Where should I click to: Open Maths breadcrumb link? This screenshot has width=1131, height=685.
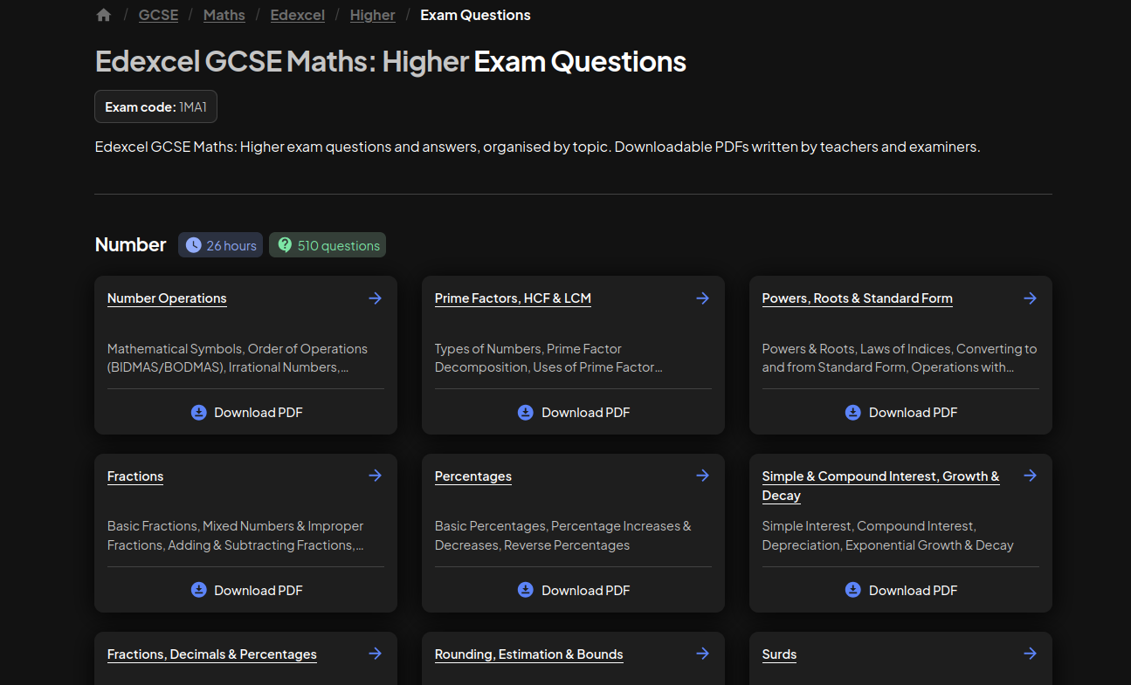(224, 15)
